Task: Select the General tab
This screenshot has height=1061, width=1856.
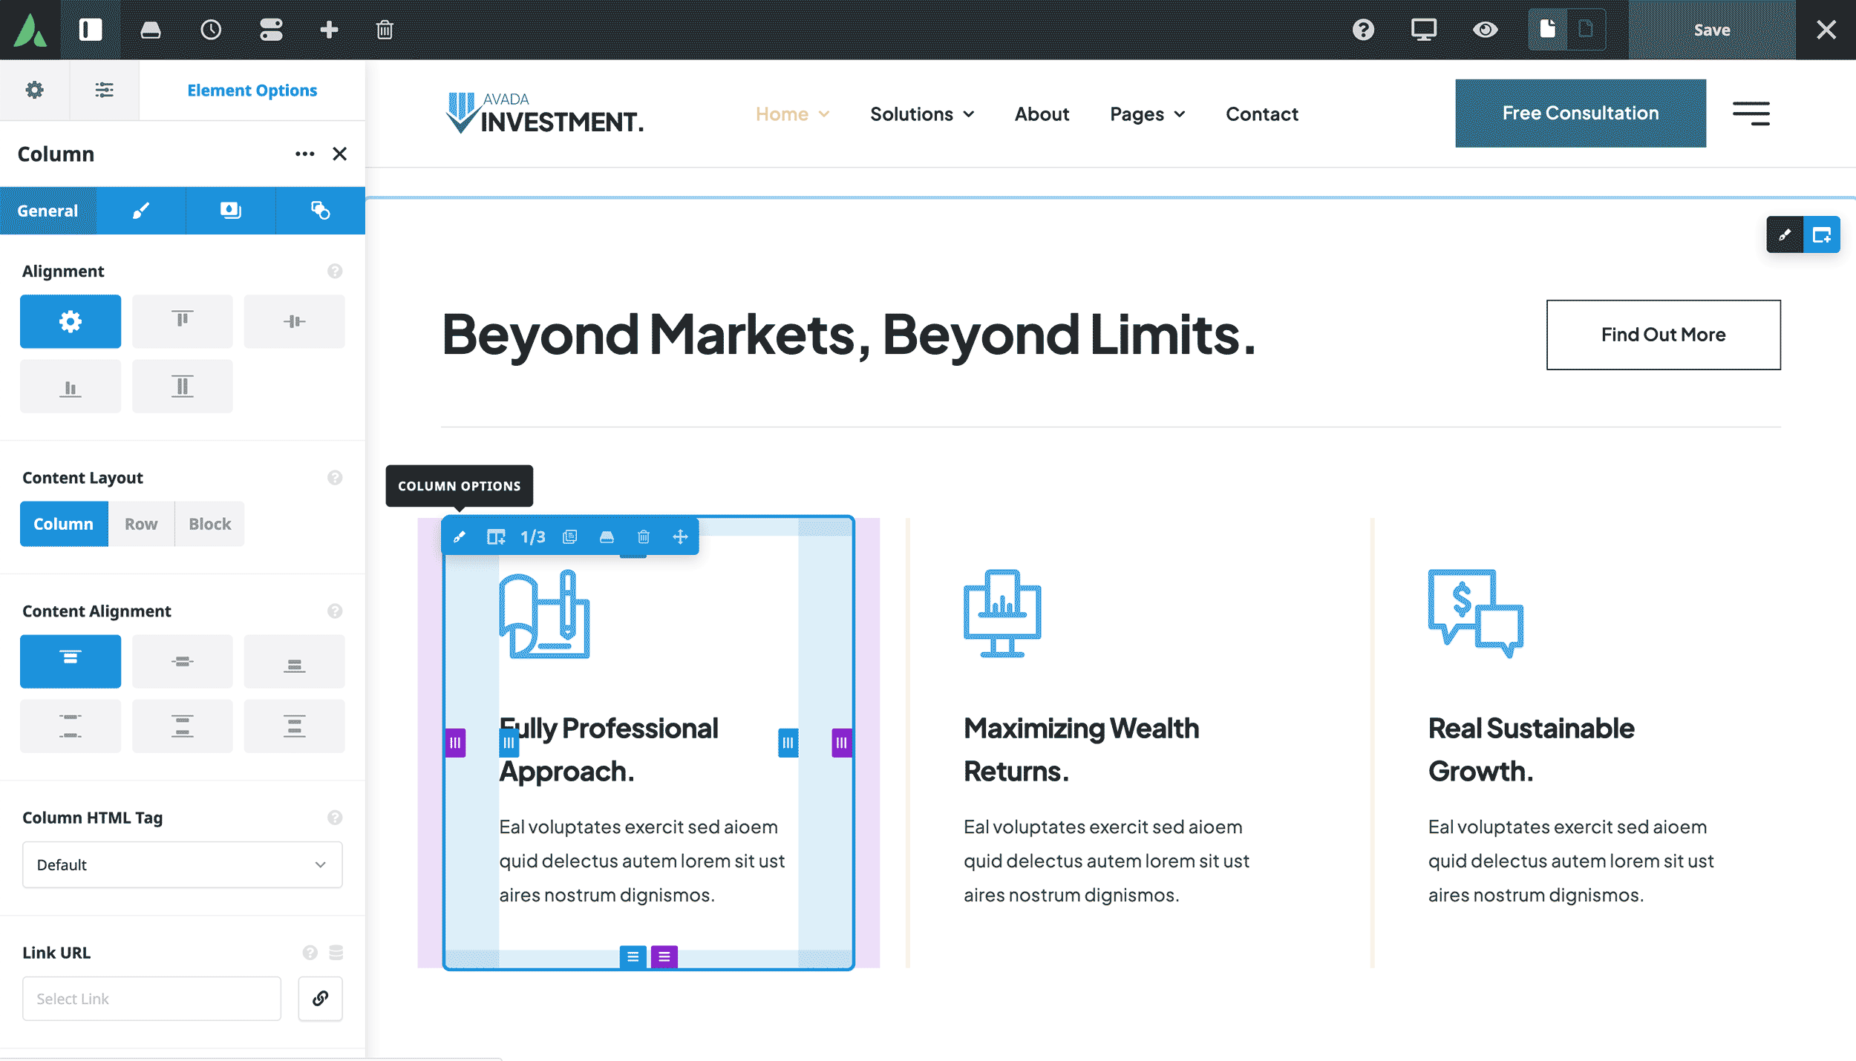Action: pos(48,211)
